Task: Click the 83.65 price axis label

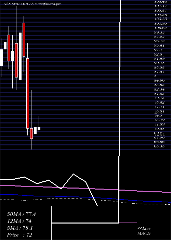Action: tap(160, 85)
